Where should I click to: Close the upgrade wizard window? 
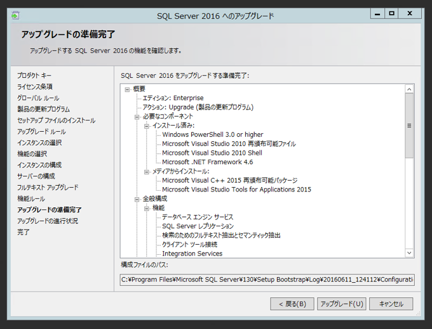pos(410,13)
